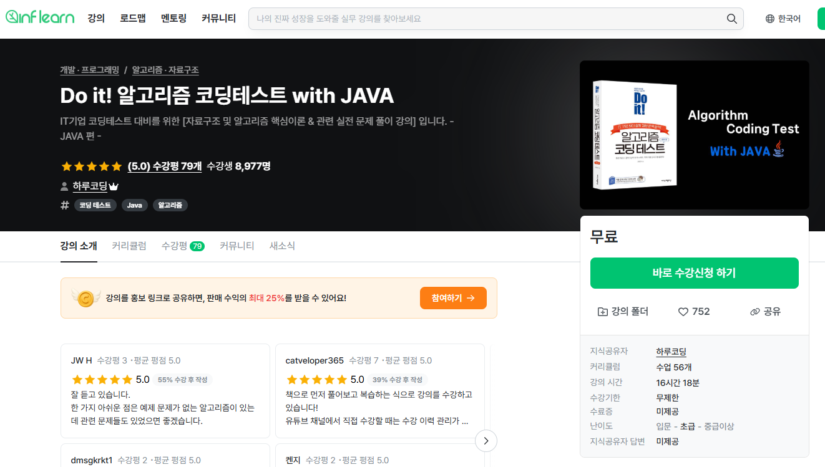Click next arrow on review carousel

coord(486,441)
